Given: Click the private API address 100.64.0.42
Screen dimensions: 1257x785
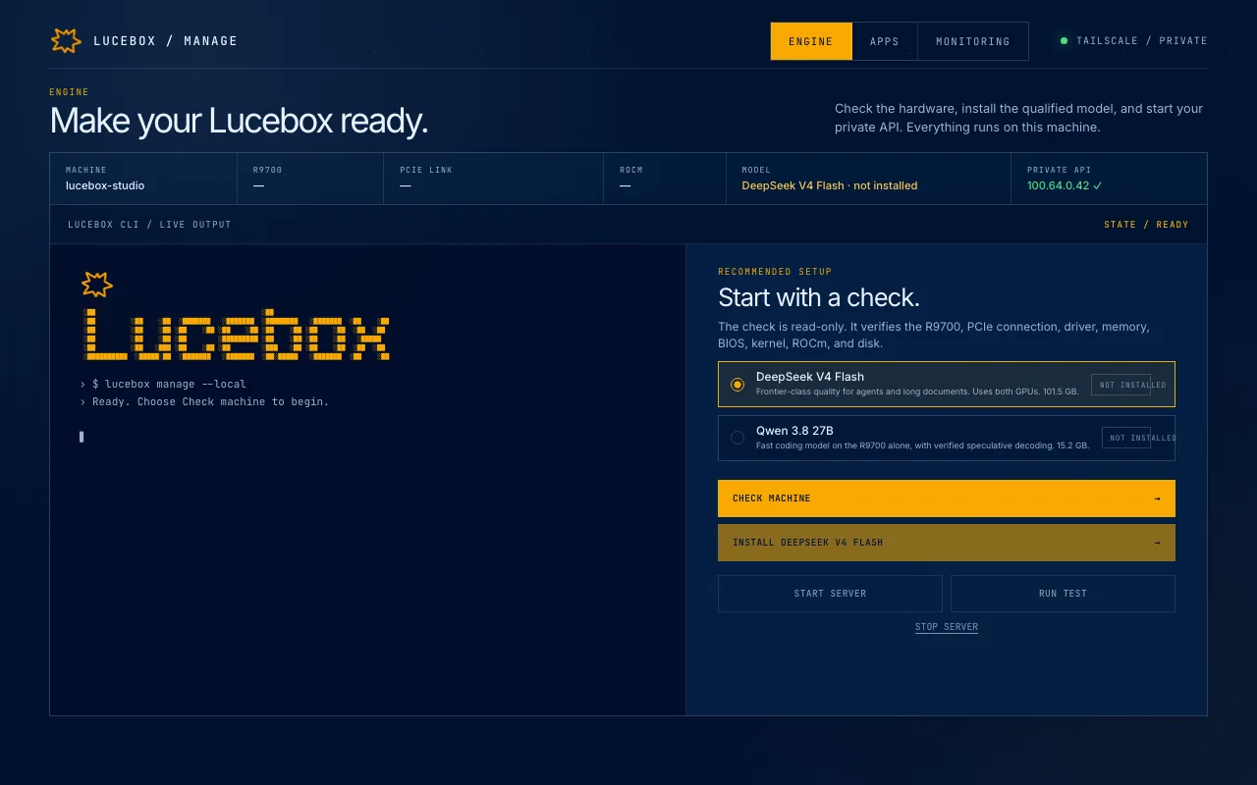Looking at the screenshot, I should (1065, 185).
